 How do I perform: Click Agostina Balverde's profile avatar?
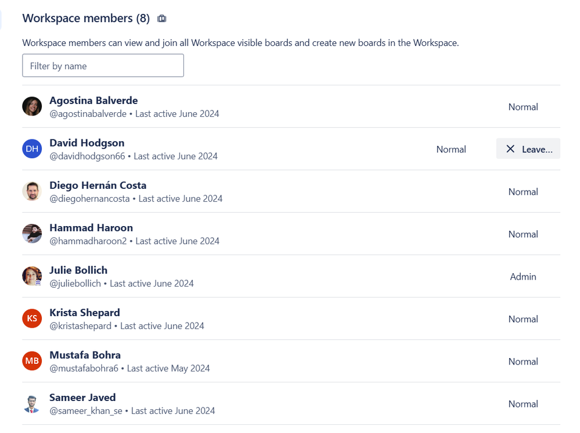coord(32,106)
